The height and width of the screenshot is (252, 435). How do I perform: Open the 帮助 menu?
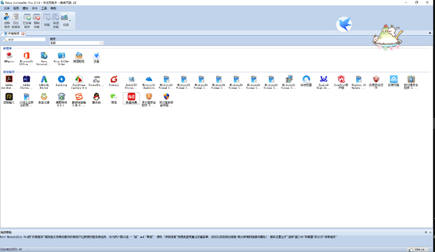(x=53, y=8)
